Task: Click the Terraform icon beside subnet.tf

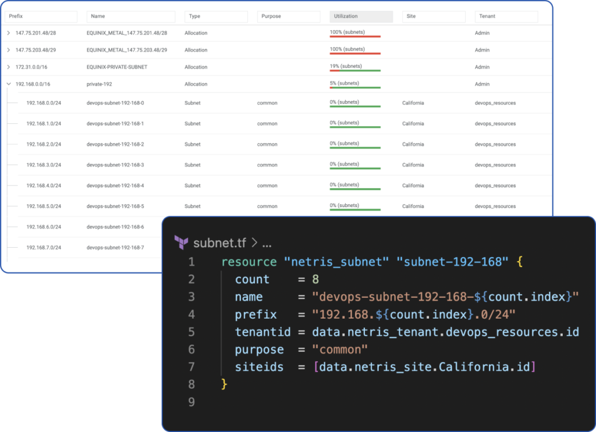Action: (x=182, y=242)
